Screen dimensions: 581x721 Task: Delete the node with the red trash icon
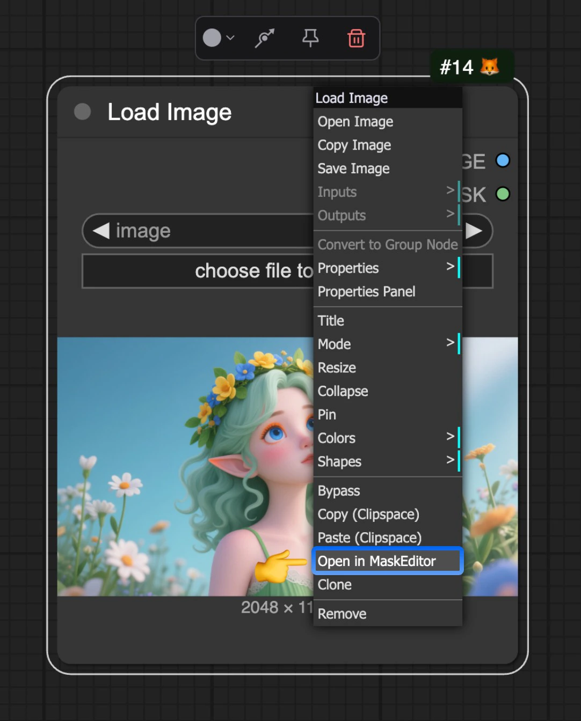(x=357, y=38)
